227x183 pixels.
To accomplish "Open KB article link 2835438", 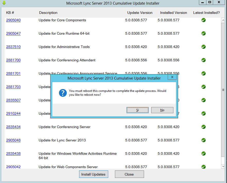I will click(13, 153).
